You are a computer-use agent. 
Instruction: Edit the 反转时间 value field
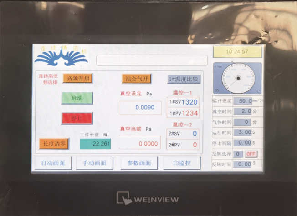click(242, 164)
